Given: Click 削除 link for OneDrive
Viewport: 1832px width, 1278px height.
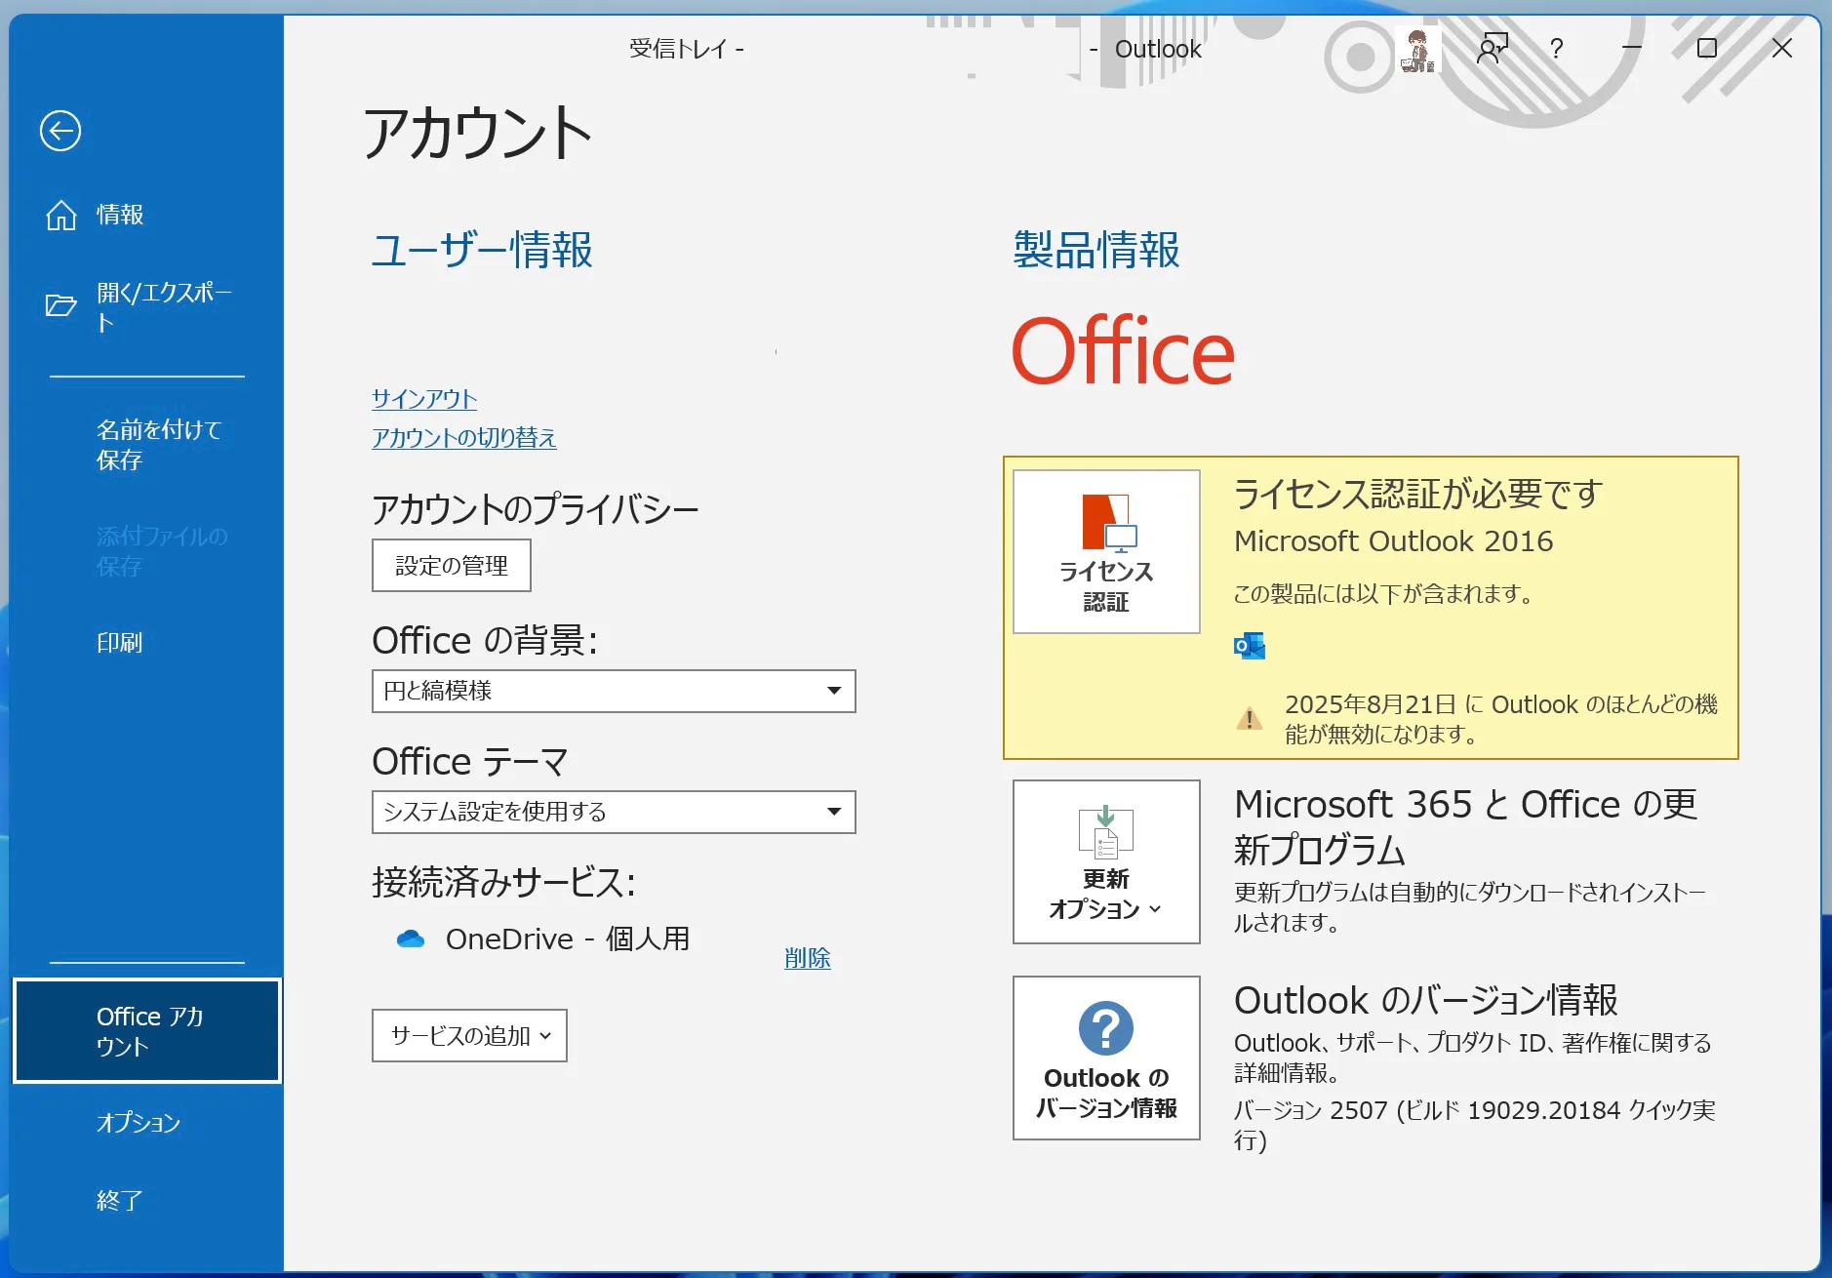Looking at the screenshot, I should [x=808, y=959].
